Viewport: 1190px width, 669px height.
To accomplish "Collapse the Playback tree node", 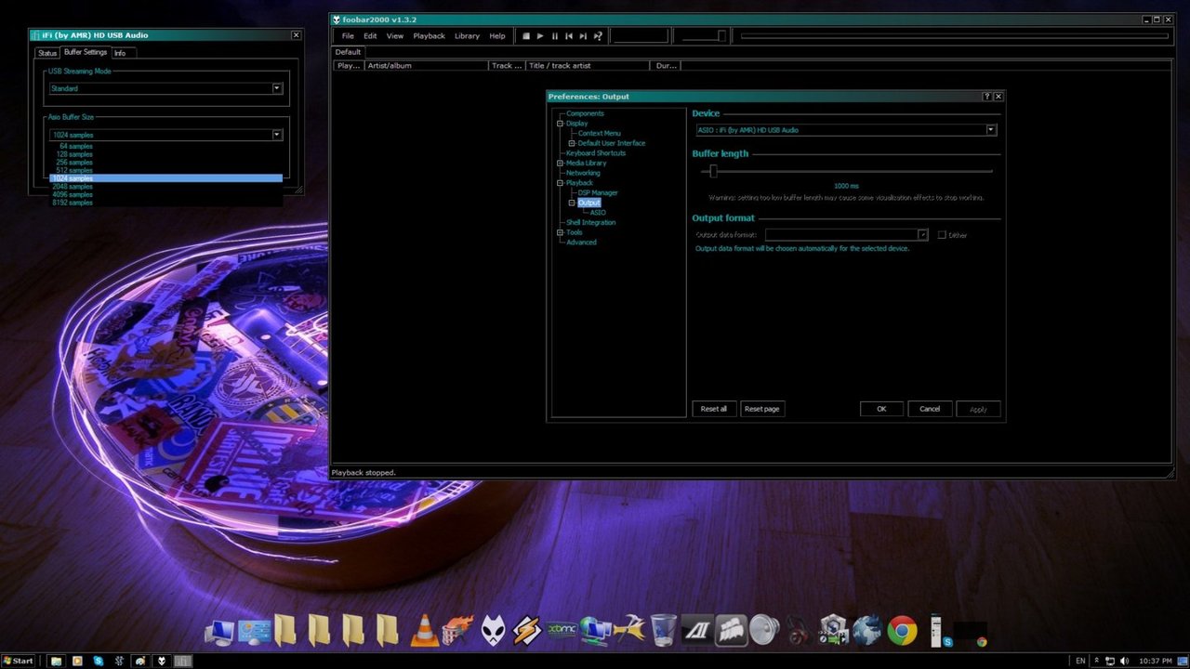I will click(x=560, y=183).
